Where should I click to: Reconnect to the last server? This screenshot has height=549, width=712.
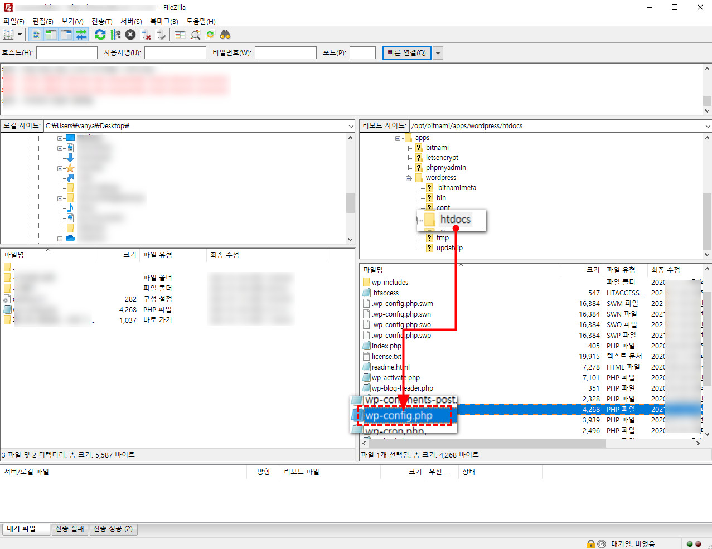click(x=161, y=35)
